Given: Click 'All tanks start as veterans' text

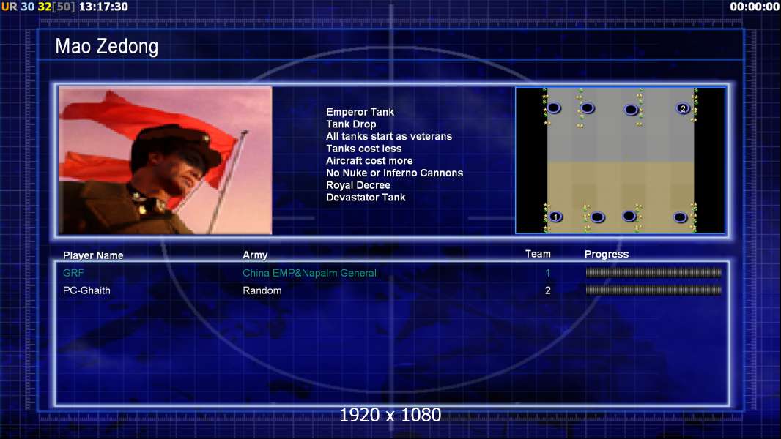Looking at the screenshot, I should coord(389,136).
